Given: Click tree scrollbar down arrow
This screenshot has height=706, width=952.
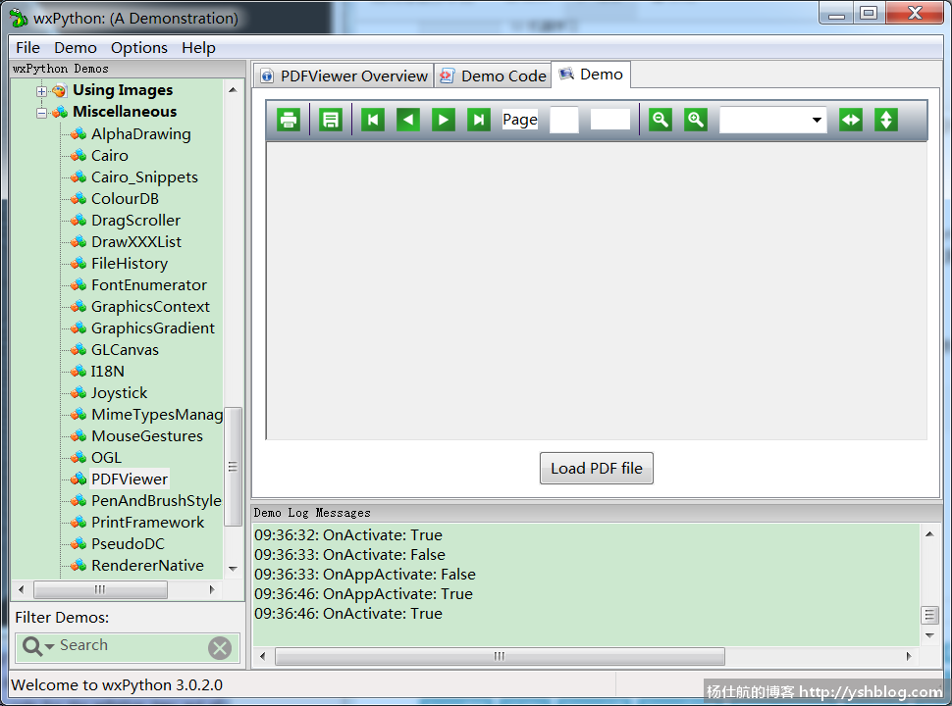Looking at the screenshot, I should tap(233, 569).
